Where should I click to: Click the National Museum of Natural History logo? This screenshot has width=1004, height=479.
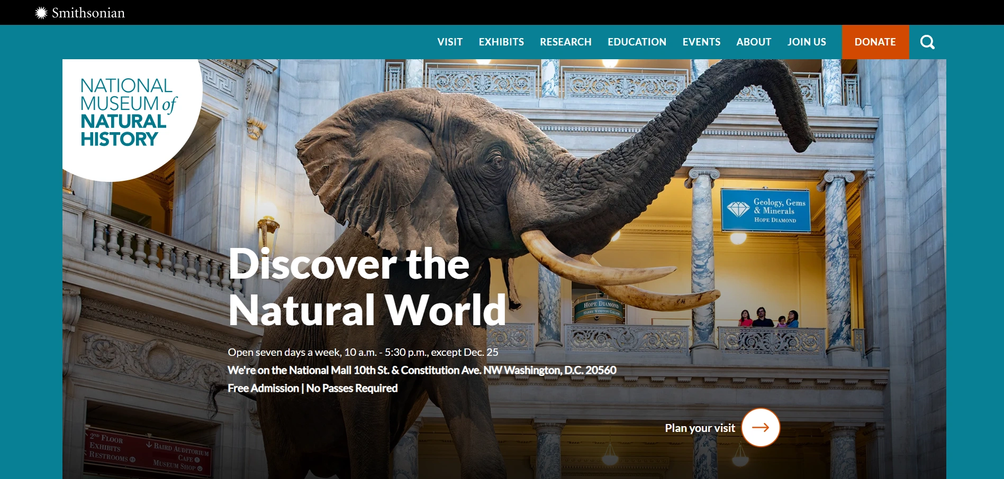[128, 112]
